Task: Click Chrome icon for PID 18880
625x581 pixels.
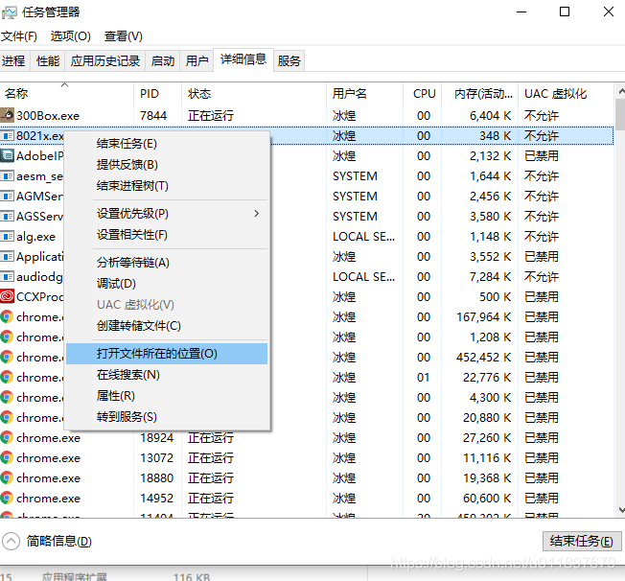Action: pyautogui.click(x=7, y=477)
